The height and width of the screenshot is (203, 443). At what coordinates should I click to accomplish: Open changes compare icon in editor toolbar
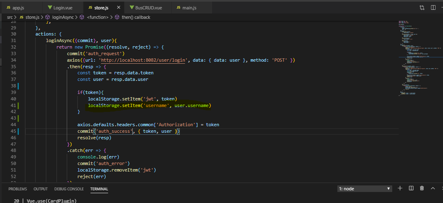(422, 8)
